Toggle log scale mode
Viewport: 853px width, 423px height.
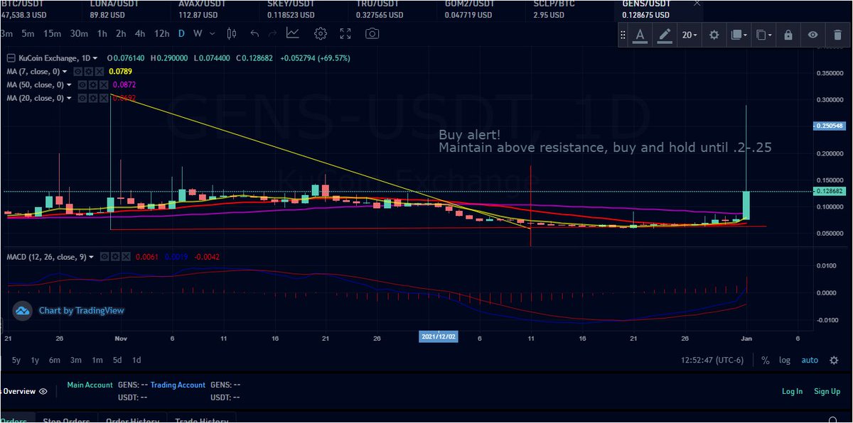[784, 361]
